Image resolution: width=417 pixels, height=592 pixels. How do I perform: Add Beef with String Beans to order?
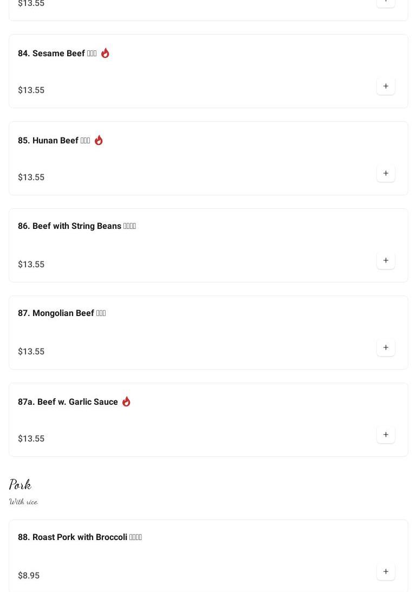point(386,260)
